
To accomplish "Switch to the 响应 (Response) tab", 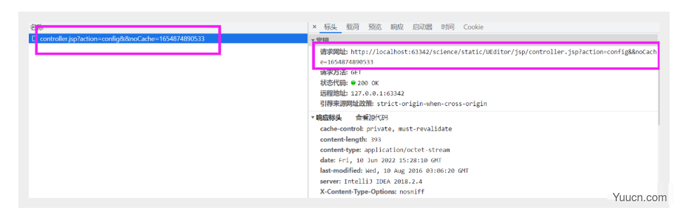I will click(x=397, y=27).
